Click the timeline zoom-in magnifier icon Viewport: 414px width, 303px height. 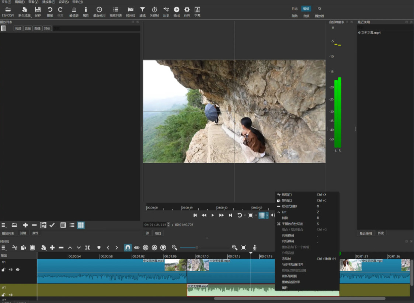234,248
